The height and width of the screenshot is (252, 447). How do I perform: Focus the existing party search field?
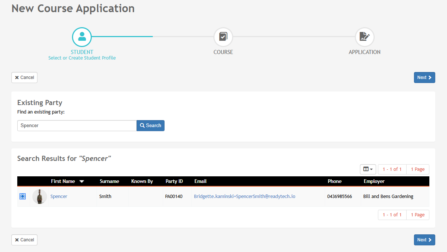click(x=77, y=126)
